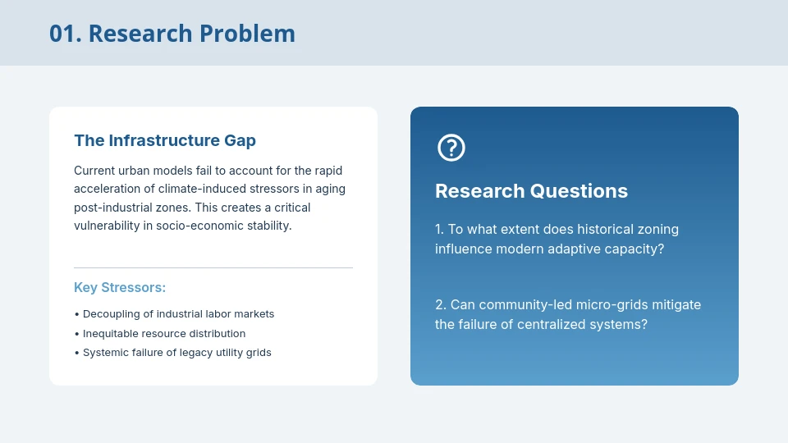This screenshot has width=788, height=443.
Task: Select the 'Current urban models' paragraph
Action: (209, 198)
